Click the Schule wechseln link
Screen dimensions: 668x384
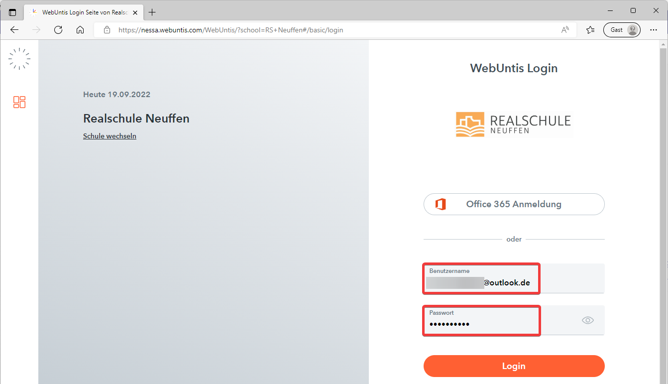tap(110, 136)
